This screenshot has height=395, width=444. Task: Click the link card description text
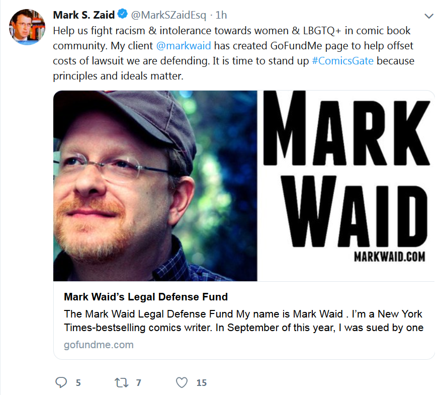pyautogui.click(x=243, y=321)
